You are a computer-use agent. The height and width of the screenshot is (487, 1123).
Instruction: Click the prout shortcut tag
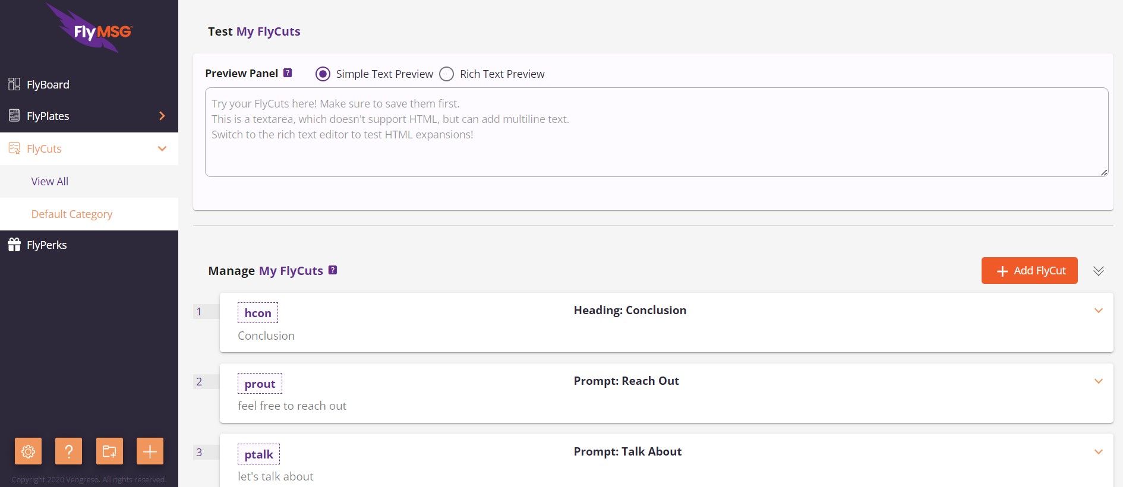pyautogui.click(x=260, y=384)
